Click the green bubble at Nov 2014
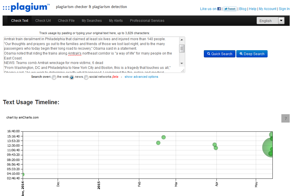Image resolution: width=294 pixels, height=196 pixels. [23, 174]
